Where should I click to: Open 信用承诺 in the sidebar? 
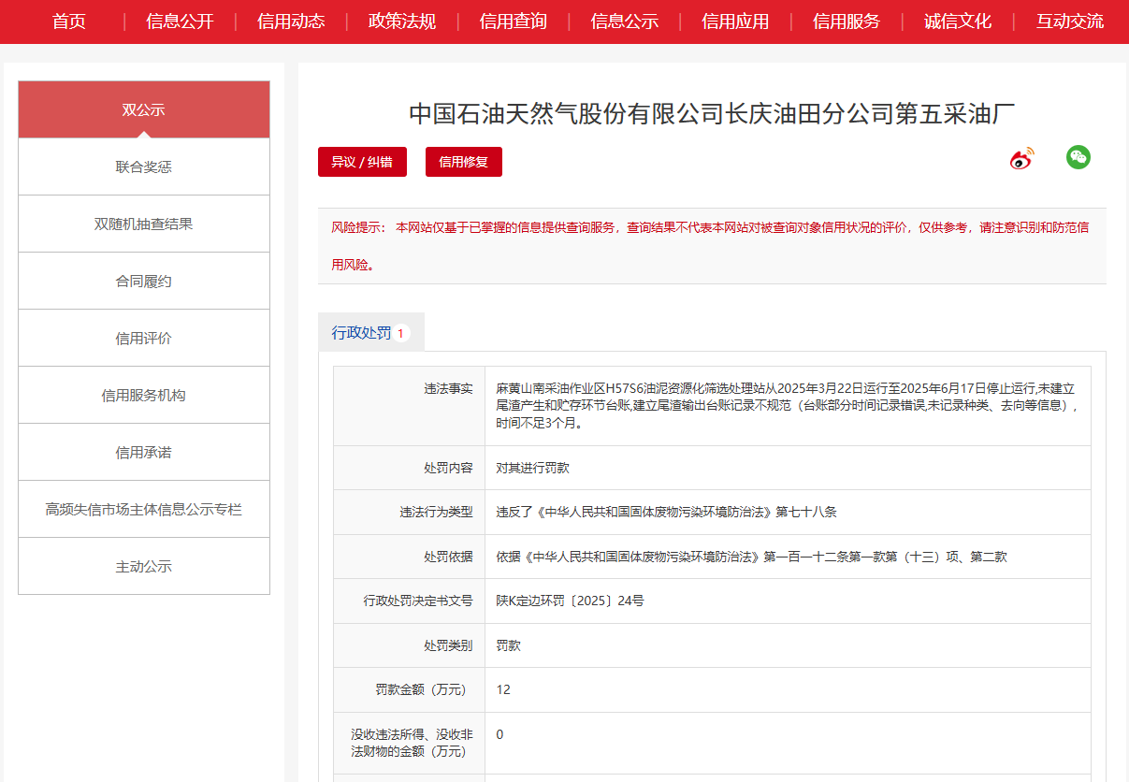144,452
